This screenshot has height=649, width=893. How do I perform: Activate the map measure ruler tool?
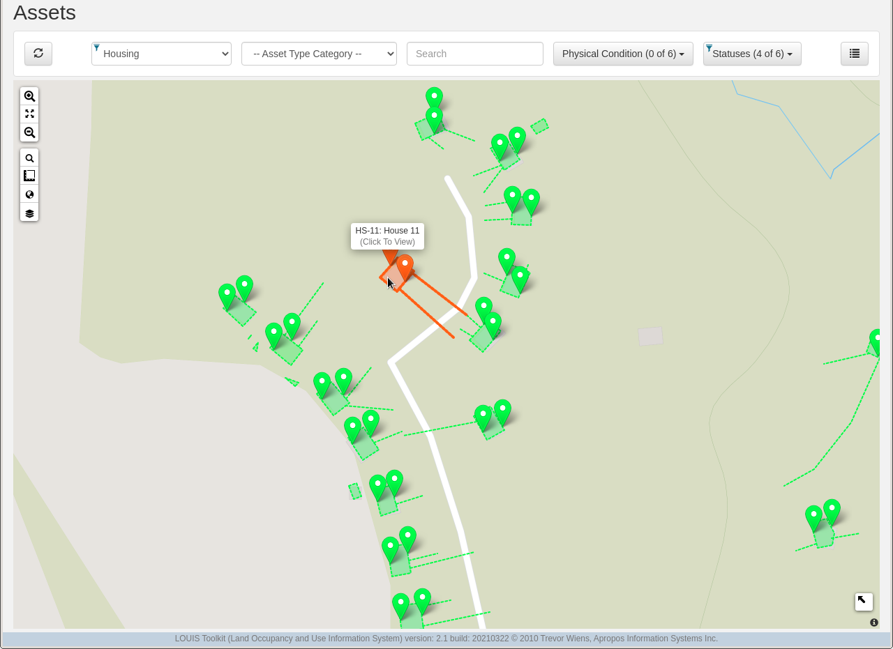29,176
